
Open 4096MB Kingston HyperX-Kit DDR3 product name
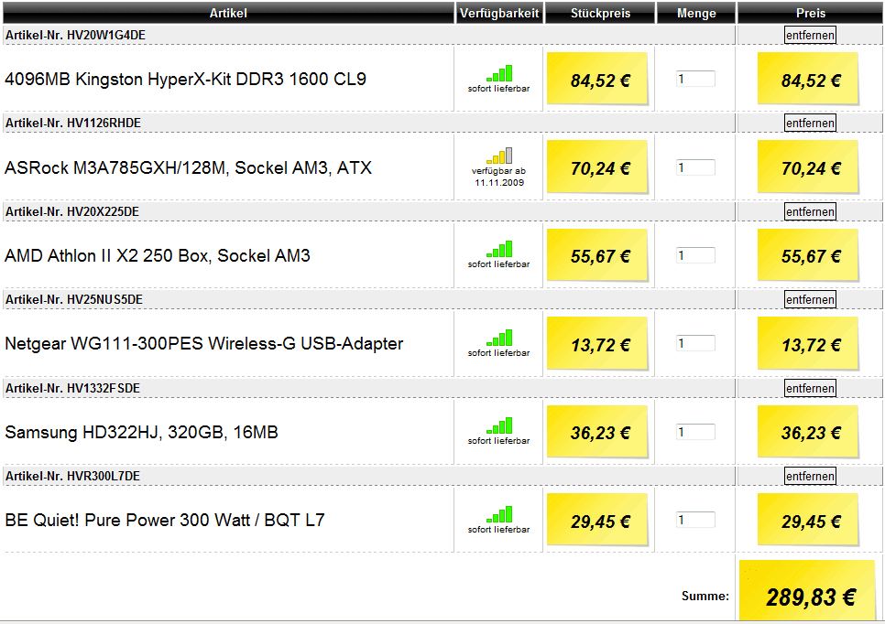pyautogui.click(x=186, y=79)
